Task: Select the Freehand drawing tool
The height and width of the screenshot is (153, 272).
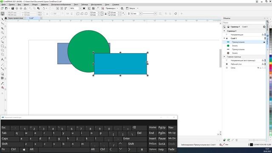Action: click(x=2, y=38)
